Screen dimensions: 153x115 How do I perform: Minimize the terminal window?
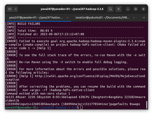click(x=128, y=9)
